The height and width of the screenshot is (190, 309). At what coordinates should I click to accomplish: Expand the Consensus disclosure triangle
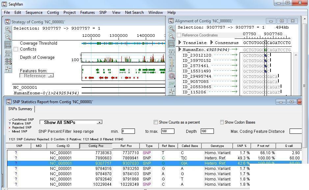pos(212,42)
